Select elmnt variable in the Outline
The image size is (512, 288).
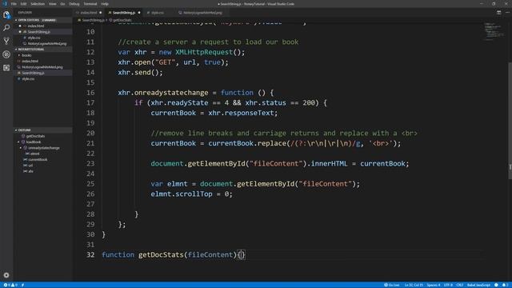pos(34,154)
